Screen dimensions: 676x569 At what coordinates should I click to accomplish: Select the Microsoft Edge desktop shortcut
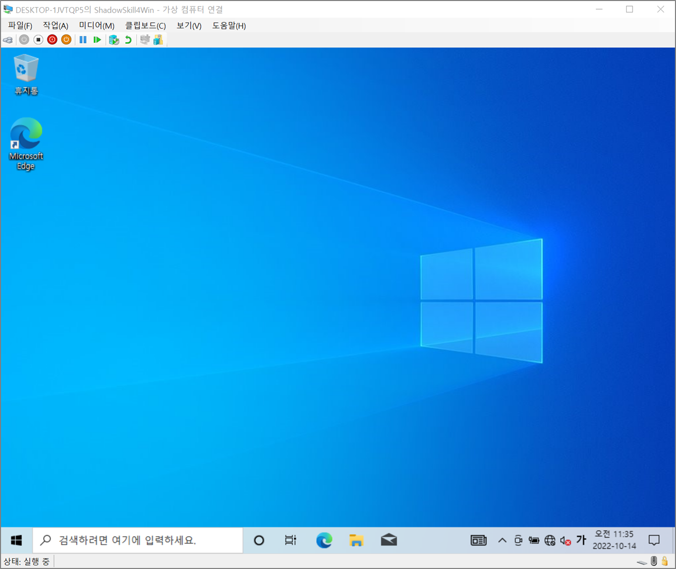pyautogui.click(x=26, y=144)
